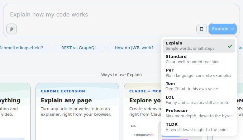Click the components folder in preview
Image resolution: width=243 pixels, height=140 pixels.
[144, 135]
